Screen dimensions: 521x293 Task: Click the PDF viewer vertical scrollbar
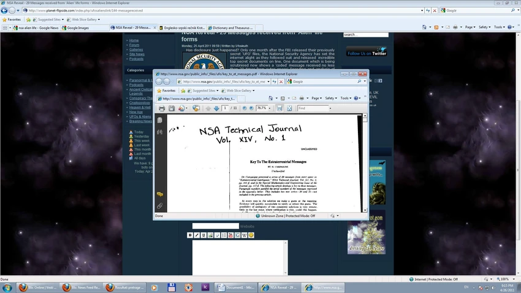365,163
